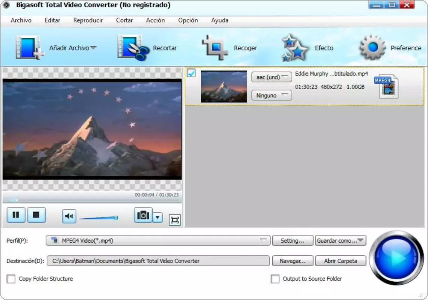This screenshot has width=428, height=300.
Task: Click file name Eddie Murphy ...btitulado.mp4
Action: click(x=331, y=73)
